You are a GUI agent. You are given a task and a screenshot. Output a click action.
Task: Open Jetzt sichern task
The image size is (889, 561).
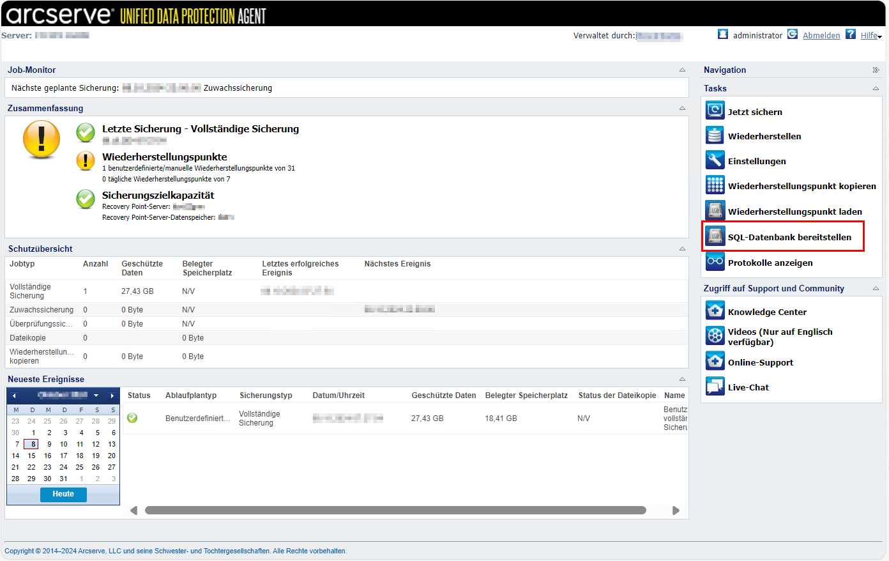click(755, 112)
